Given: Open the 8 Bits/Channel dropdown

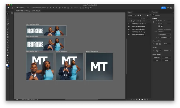Looking at the screenshot, I should click(x=164, y=35).
